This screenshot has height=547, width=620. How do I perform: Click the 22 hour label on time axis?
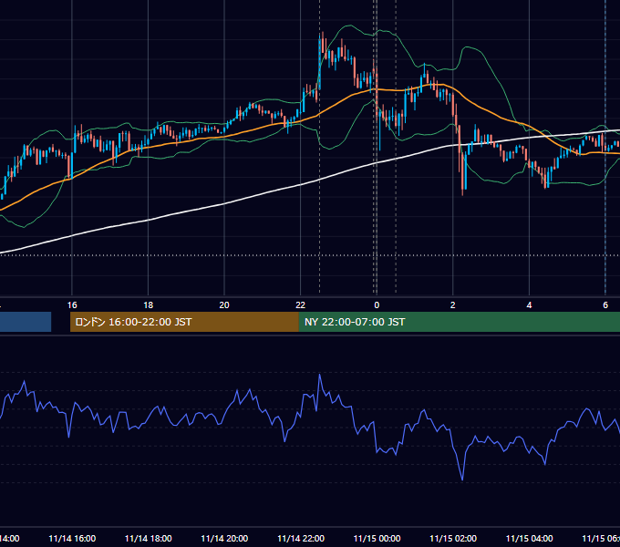pyautogui.click(x=301, y=305)
